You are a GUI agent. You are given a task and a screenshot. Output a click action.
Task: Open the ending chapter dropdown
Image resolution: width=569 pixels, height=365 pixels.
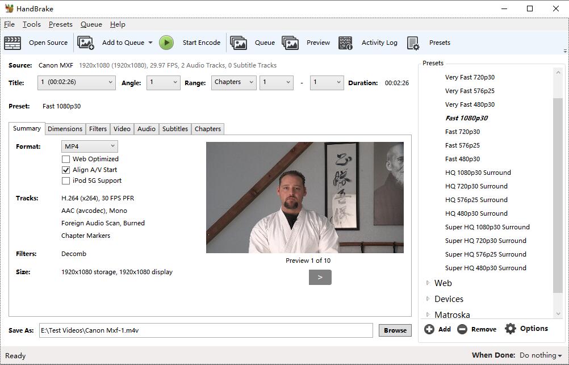point(327,82)
